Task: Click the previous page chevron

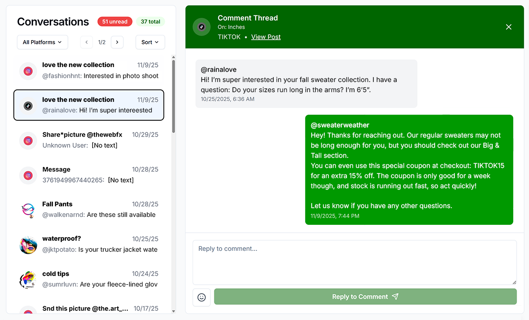Action: pyautogui.click(x=86, y=42)
